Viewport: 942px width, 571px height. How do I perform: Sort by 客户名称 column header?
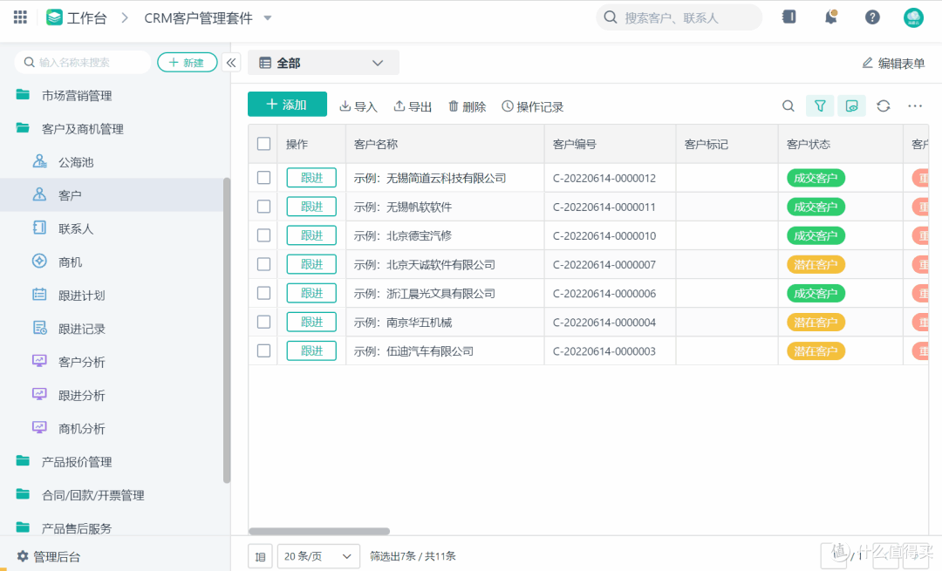click(x=375, y=144)
